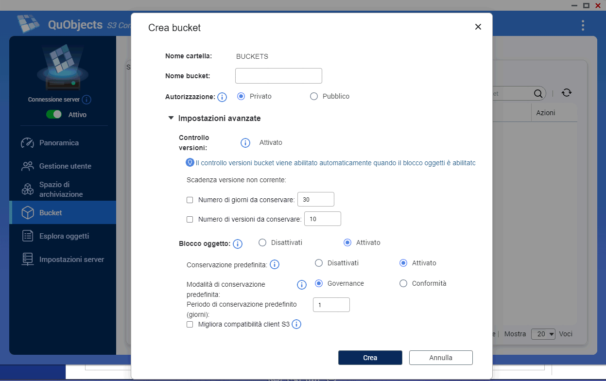Screen dimensions: 606x381
Task: Toggle the Connessione server Attivo switch
Action: (x=54, y=115)
